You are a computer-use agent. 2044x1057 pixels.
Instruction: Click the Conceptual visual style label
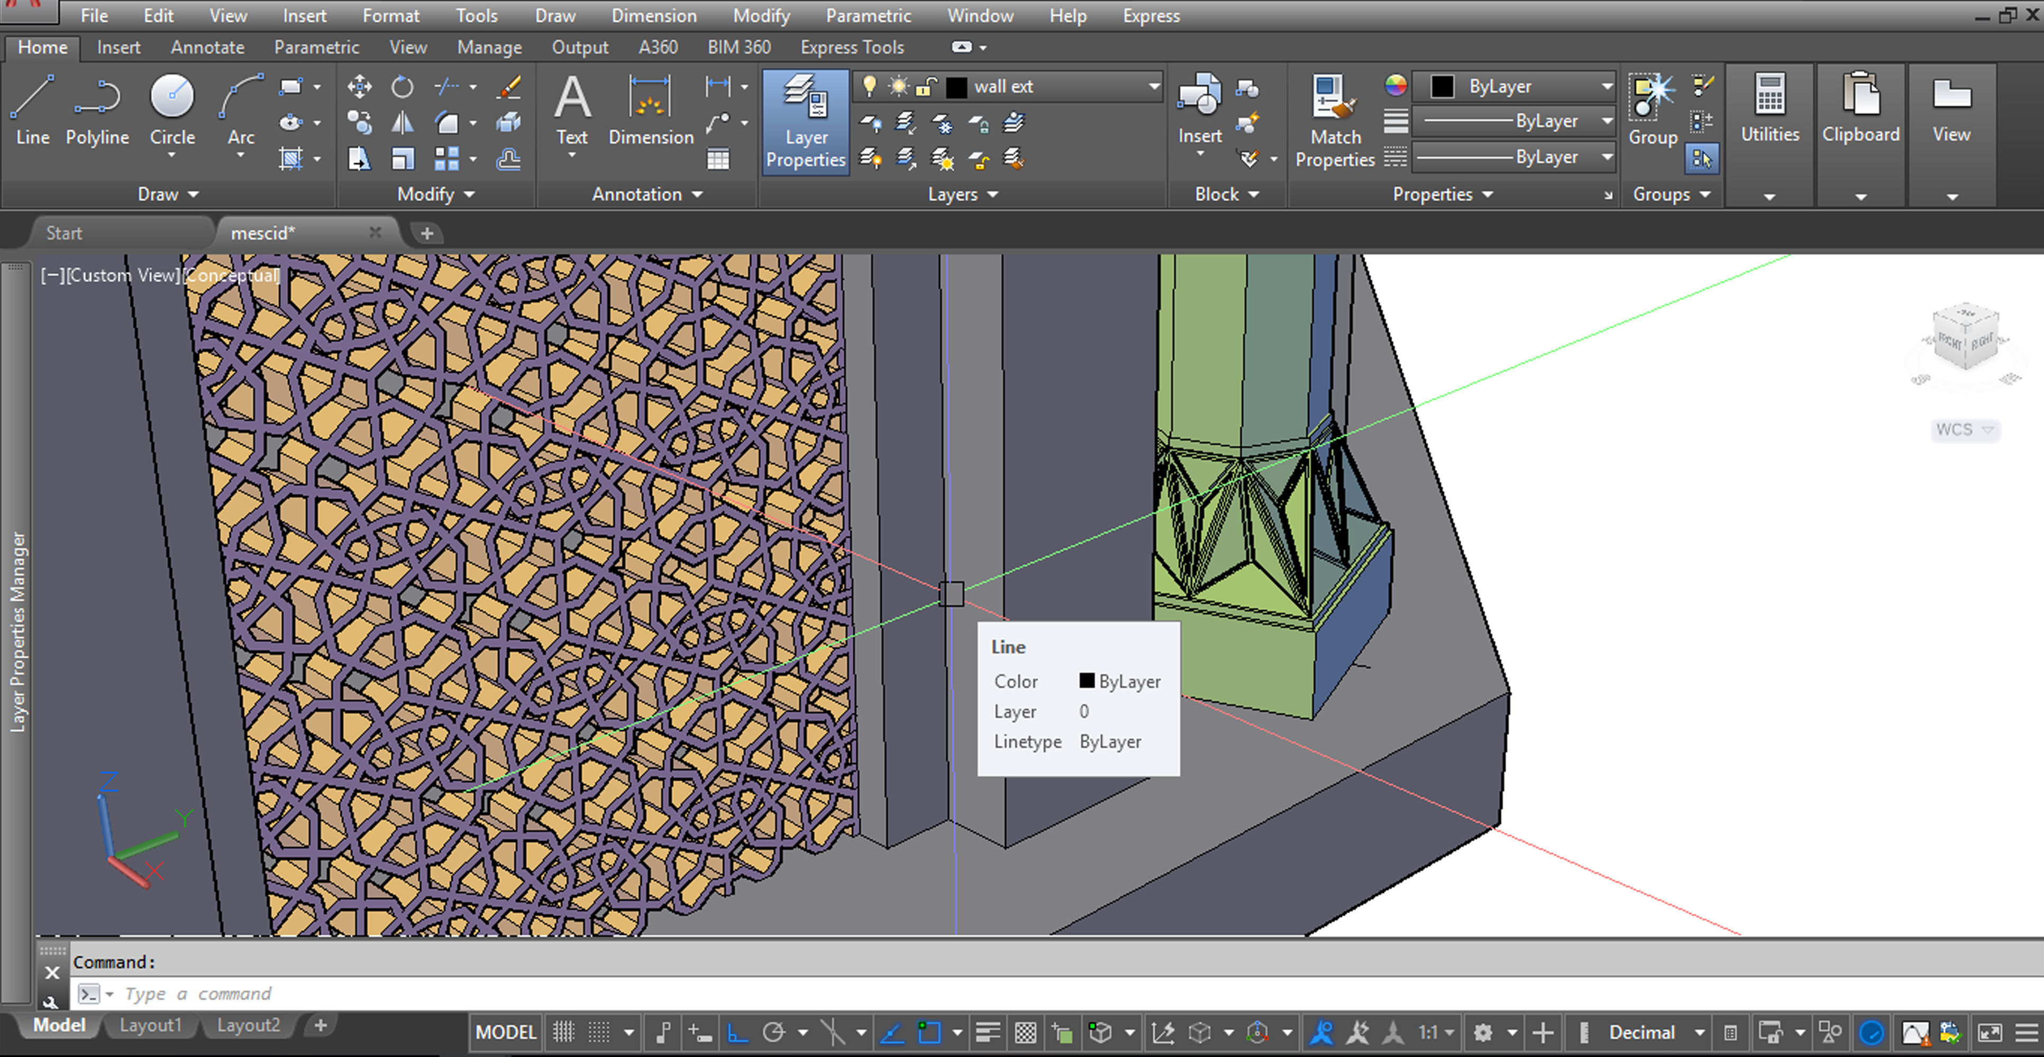[x=232, y=275]
